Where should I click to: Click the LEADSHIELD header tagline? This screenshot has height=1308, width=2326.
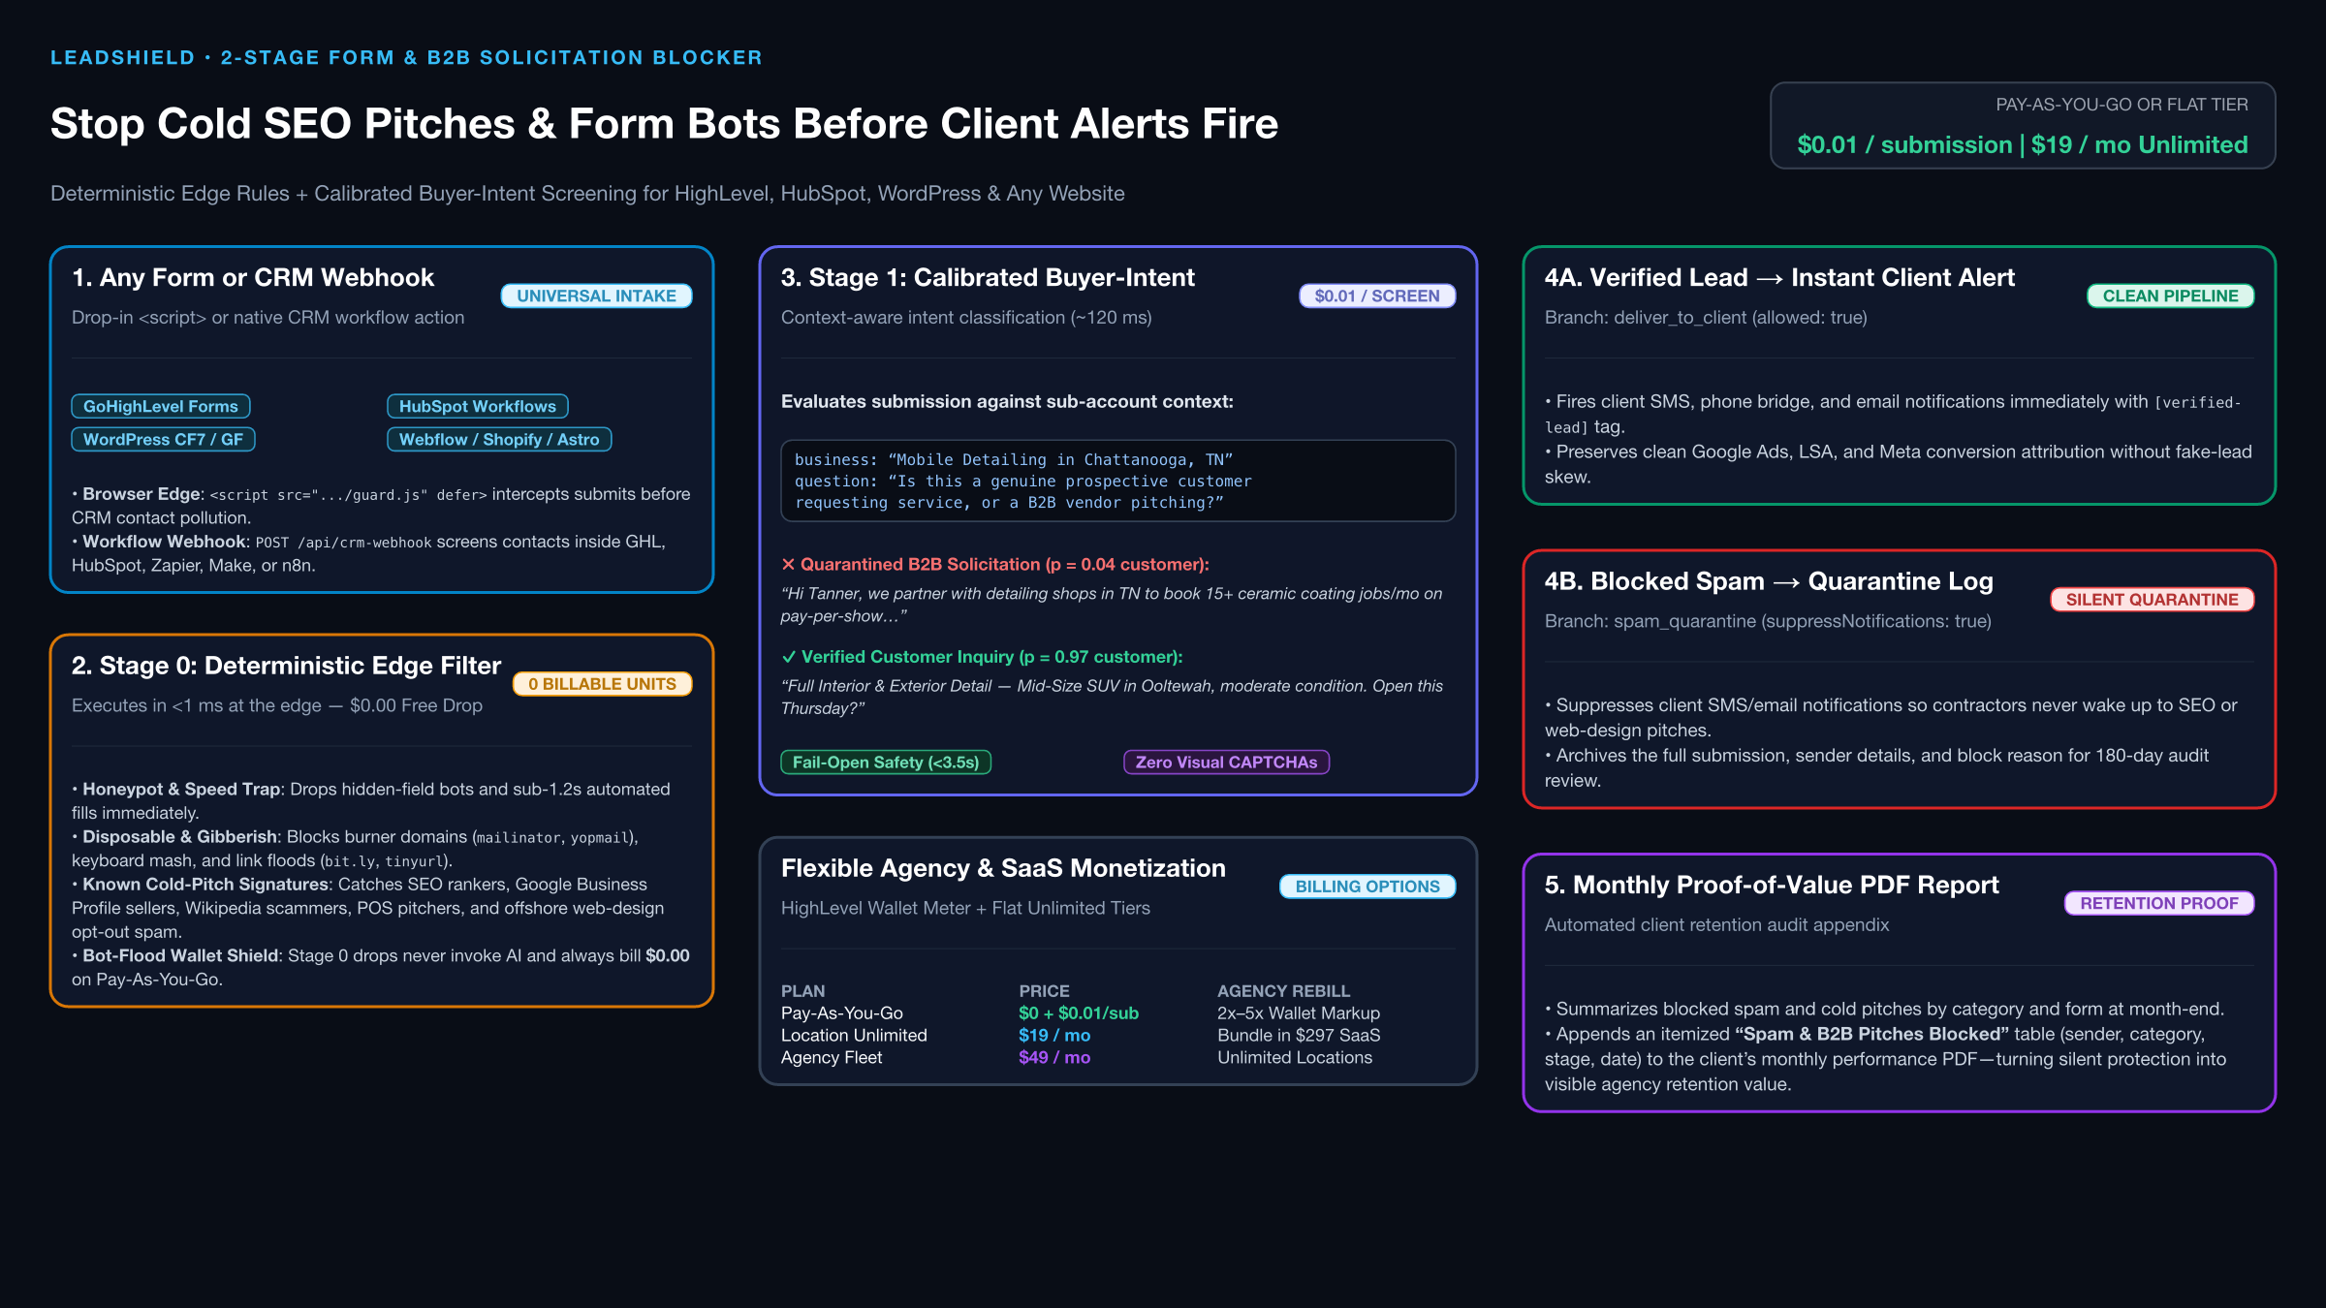click(406, 57)
